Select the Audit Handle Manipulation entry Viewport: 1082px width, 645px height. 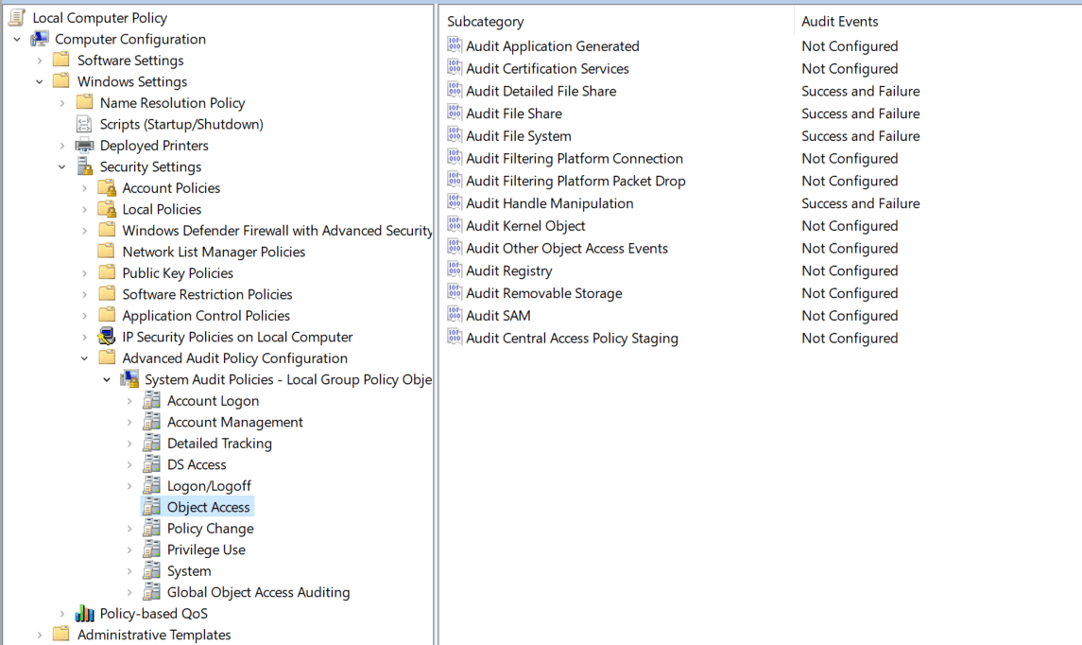pyautogui.click(x=549, y=202)
